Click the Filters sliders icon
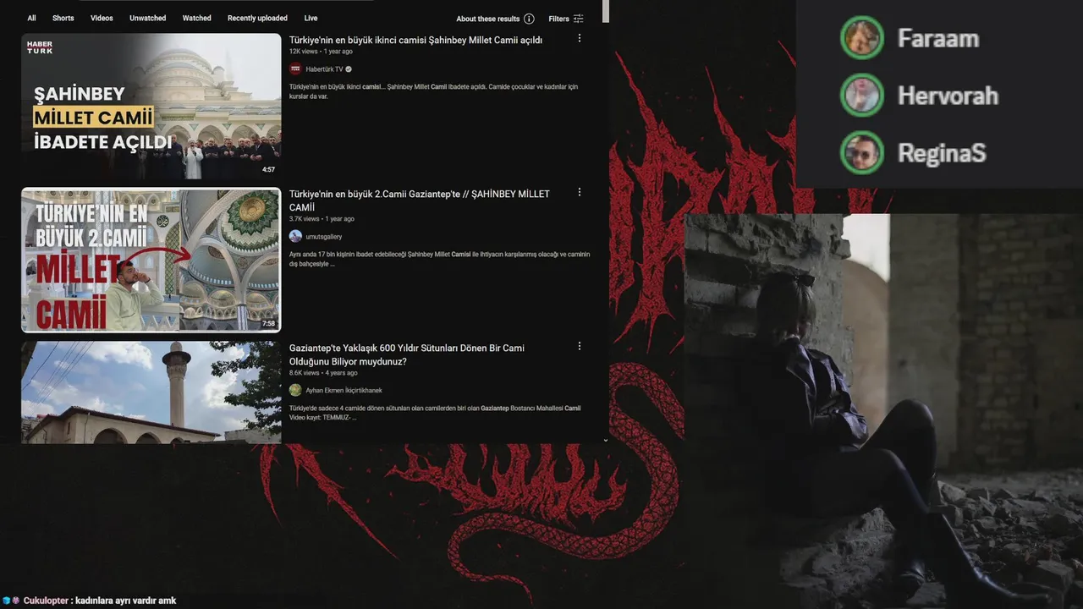The height and width of the screenshot is (609, 1083). 579,19
